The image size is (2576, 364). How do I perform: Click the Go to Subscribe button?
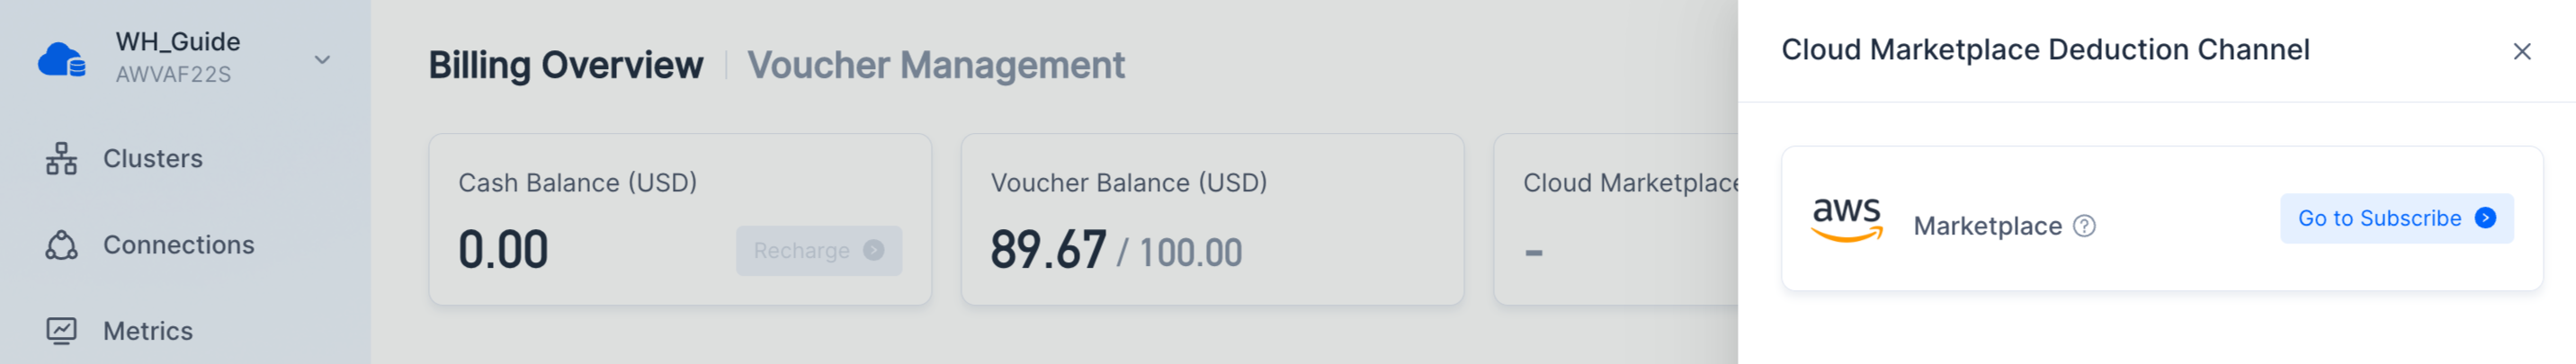click(x=2396, y=218)
